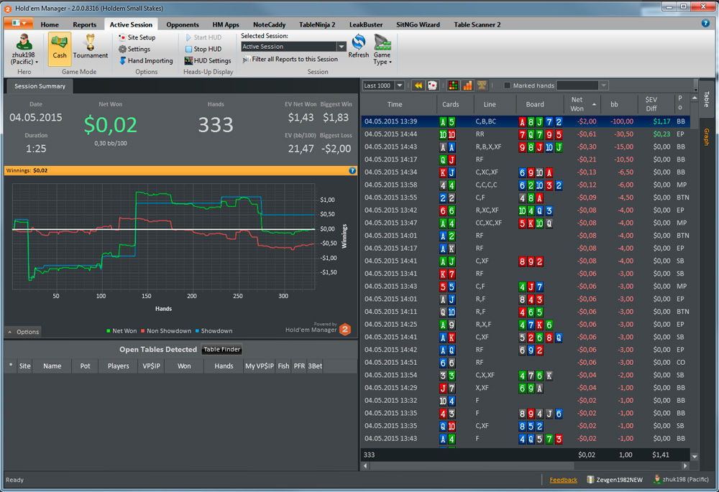This screenshot has width=719, height=492.
Task: Select the Session Summary tab
Action: pyautogui.click(x=40, y=86)
